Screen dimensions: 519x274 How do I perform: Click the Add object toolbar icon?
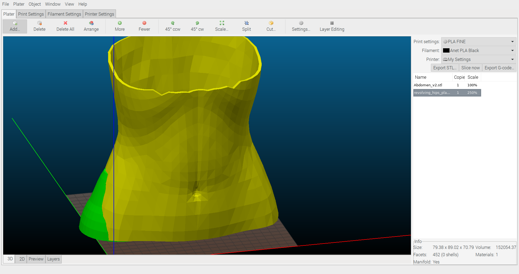(x=15, y=23)
